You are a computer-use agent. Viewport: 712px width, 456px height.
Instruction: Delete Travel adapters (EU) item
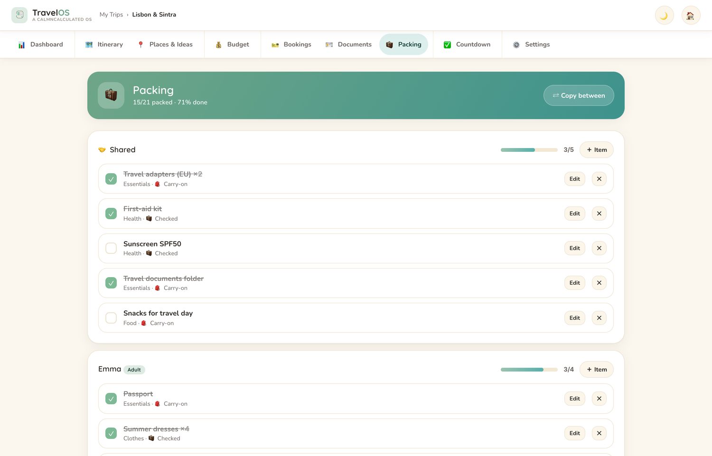(x=599, y=179)
